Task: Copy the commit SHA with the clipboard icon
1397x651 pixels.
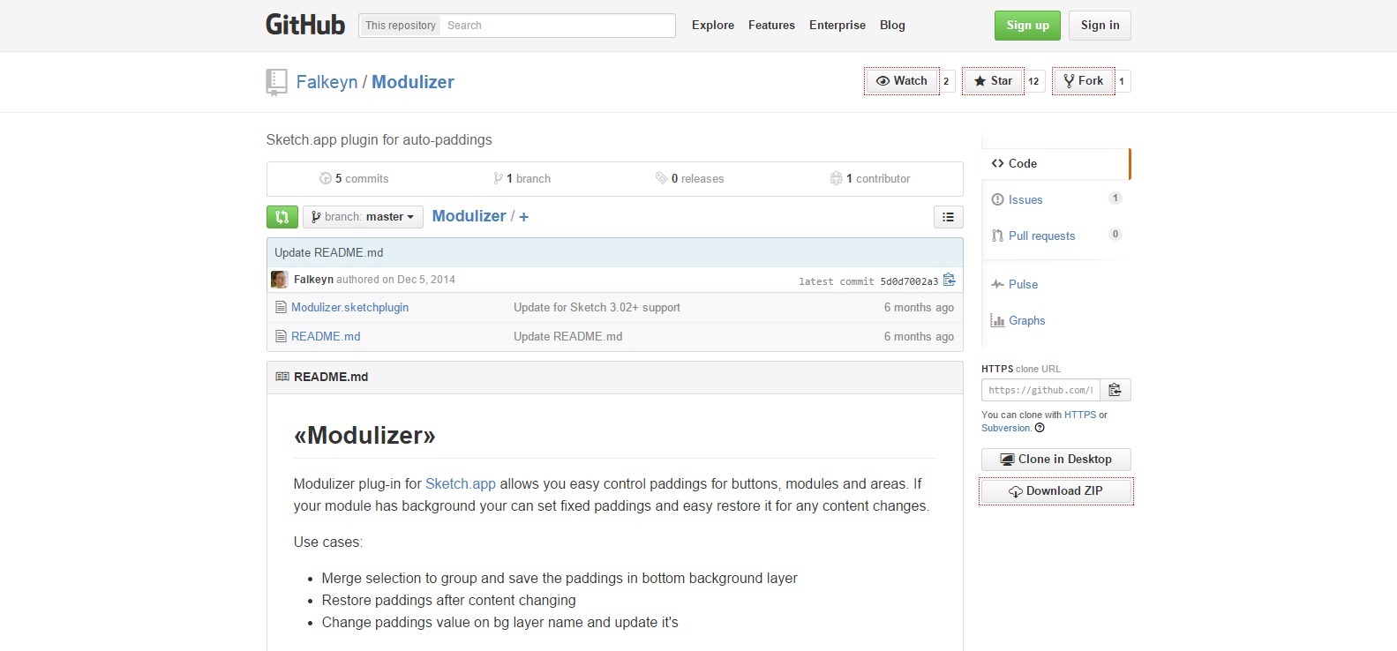Action: click(x=950, y=281)
